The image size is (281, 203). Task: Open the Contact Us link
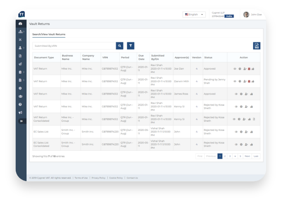click(132, 178)
